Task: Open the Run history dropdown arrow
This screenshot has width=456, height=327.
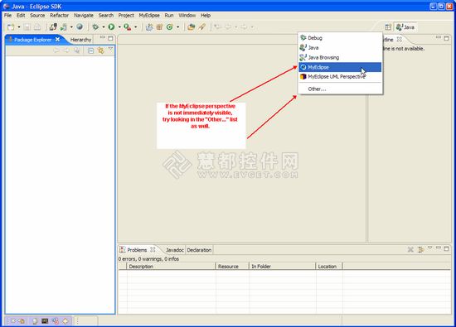Action: pos(119,27)
